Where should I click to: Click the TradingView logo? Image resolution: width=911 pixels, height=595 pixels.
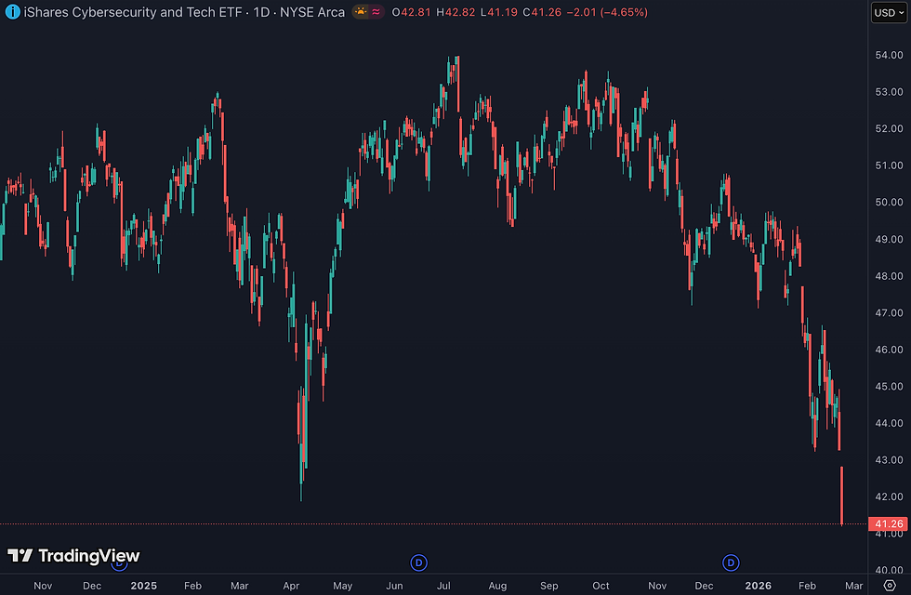tap(73, 556)
